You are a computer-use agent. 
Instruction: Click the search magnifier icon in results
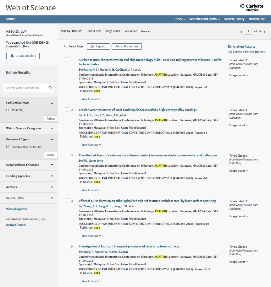(50, 88)
